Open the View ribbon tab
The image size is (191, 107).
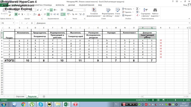click(x=100, y=5)
